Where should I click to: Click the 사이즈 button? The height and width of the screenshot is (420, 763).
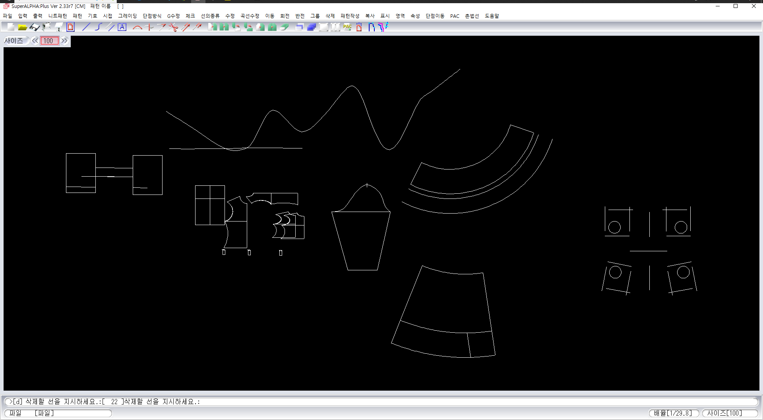[14, 40]
